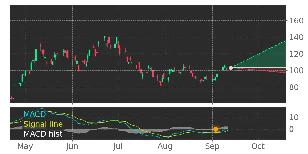
Task: Click the Oct month label
Action: pyautogui.click(x=258, y=146)
